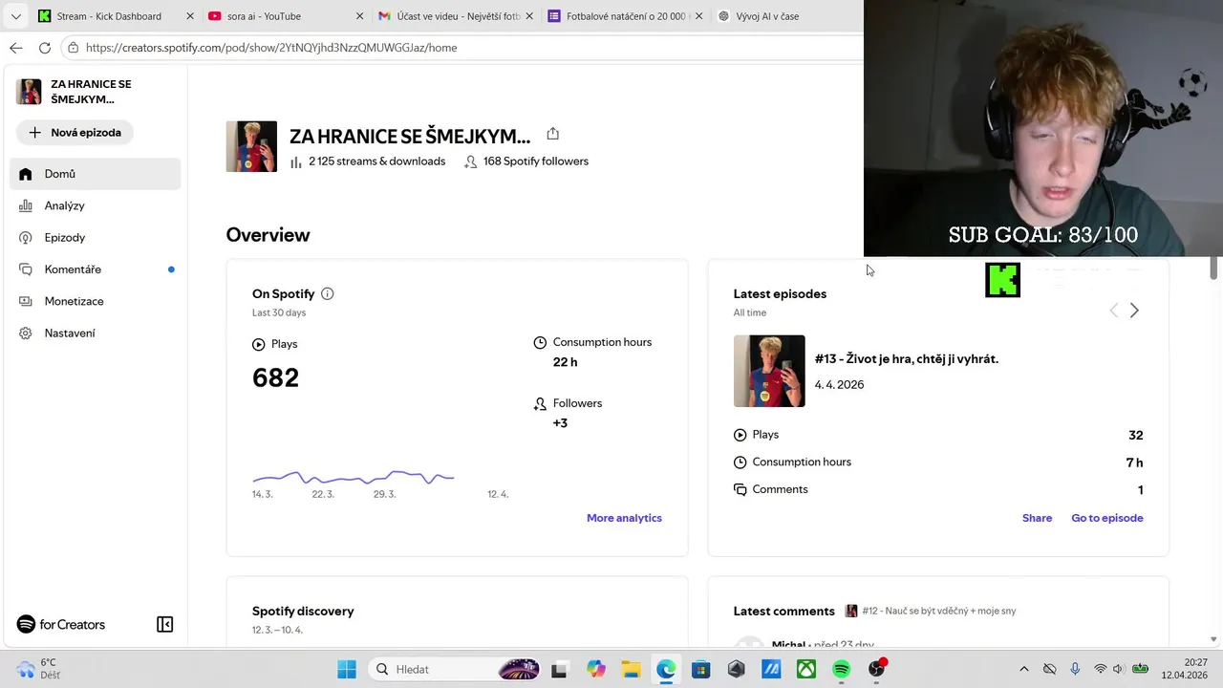Show next latest episode with right chevron

point(1134,311)
